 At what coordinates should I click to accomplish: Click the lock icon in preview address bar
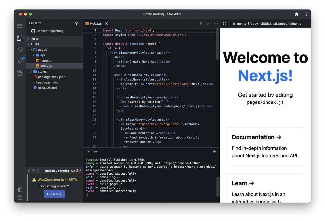click(234, 24)
